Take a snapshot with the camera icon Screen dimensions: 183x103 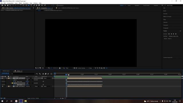pyautogui.click(x=60, y=68)
